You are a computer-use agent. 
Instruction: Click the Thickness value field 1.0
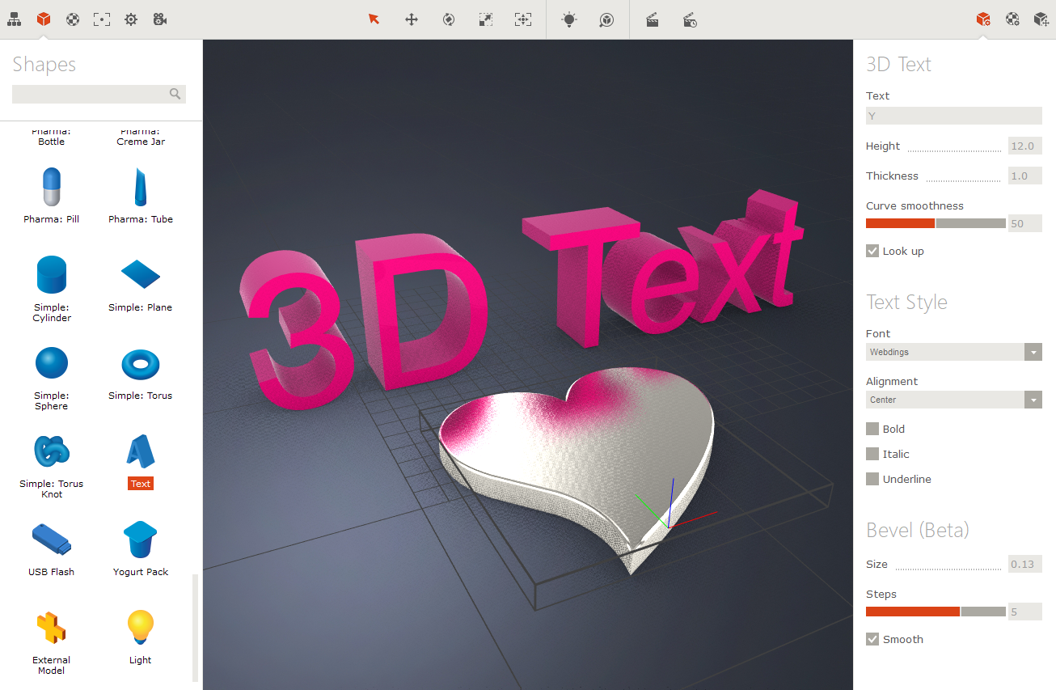[1025, 176]
